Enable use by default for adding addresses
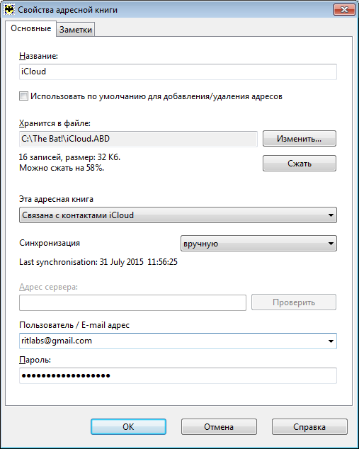This screenshot has width=359, height=449. coord(24,96)
